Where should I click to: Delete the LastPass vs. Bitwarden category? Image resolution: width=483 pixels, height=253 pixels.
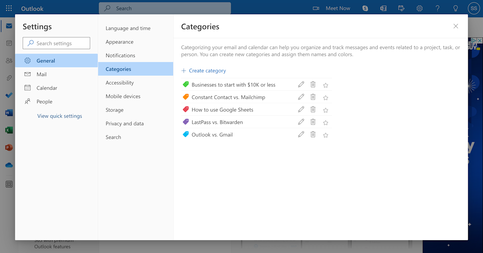(x=313, y=122)
